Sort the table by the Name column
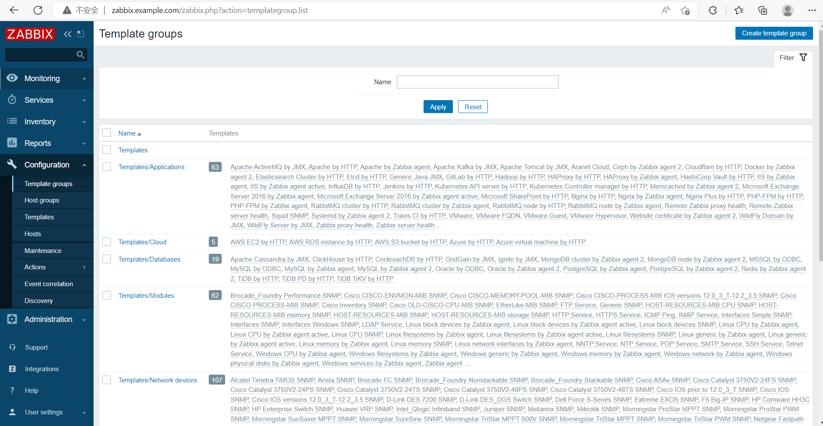The height and width of the screenshot is (426, 823). pos(130,133)
